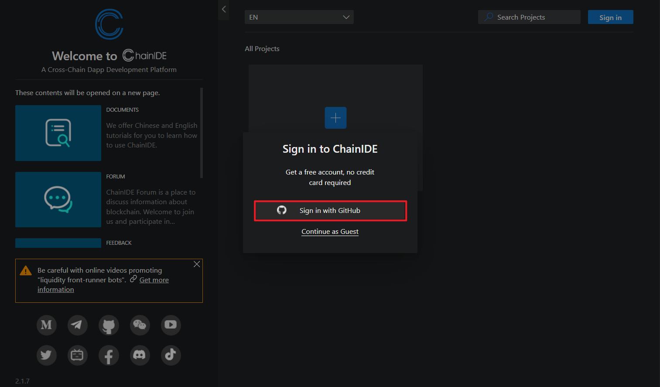The image size is (660, 387).
Task: Open the Telegram channel icon
Action: point(78,325)
